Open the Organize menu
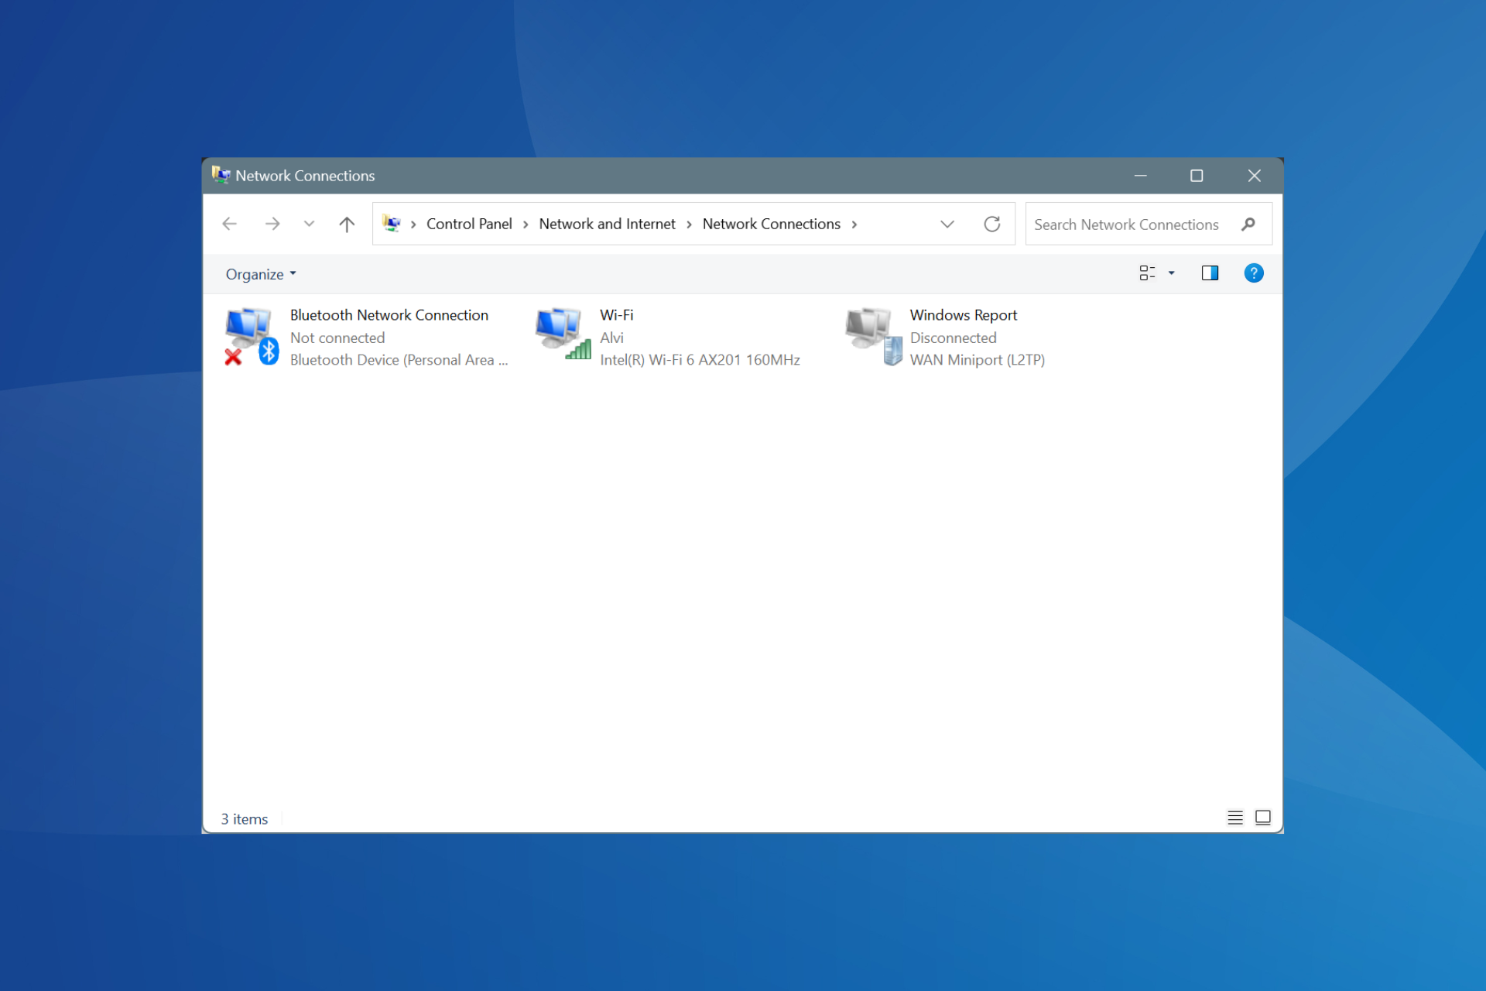 pyautogui.click(x=261, y=274)
